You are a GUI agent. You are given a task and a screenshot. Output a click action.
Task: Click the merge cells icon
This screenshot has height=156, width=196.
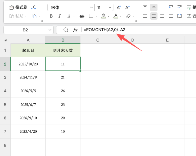coord(189,16)
